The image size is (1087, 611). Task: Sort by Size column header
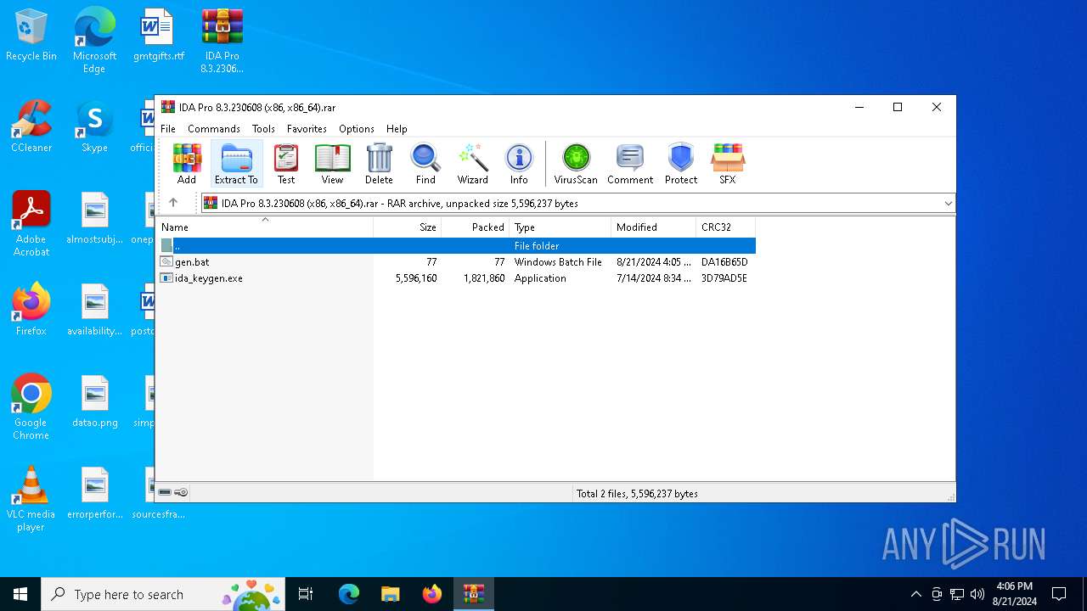point(408,227)
